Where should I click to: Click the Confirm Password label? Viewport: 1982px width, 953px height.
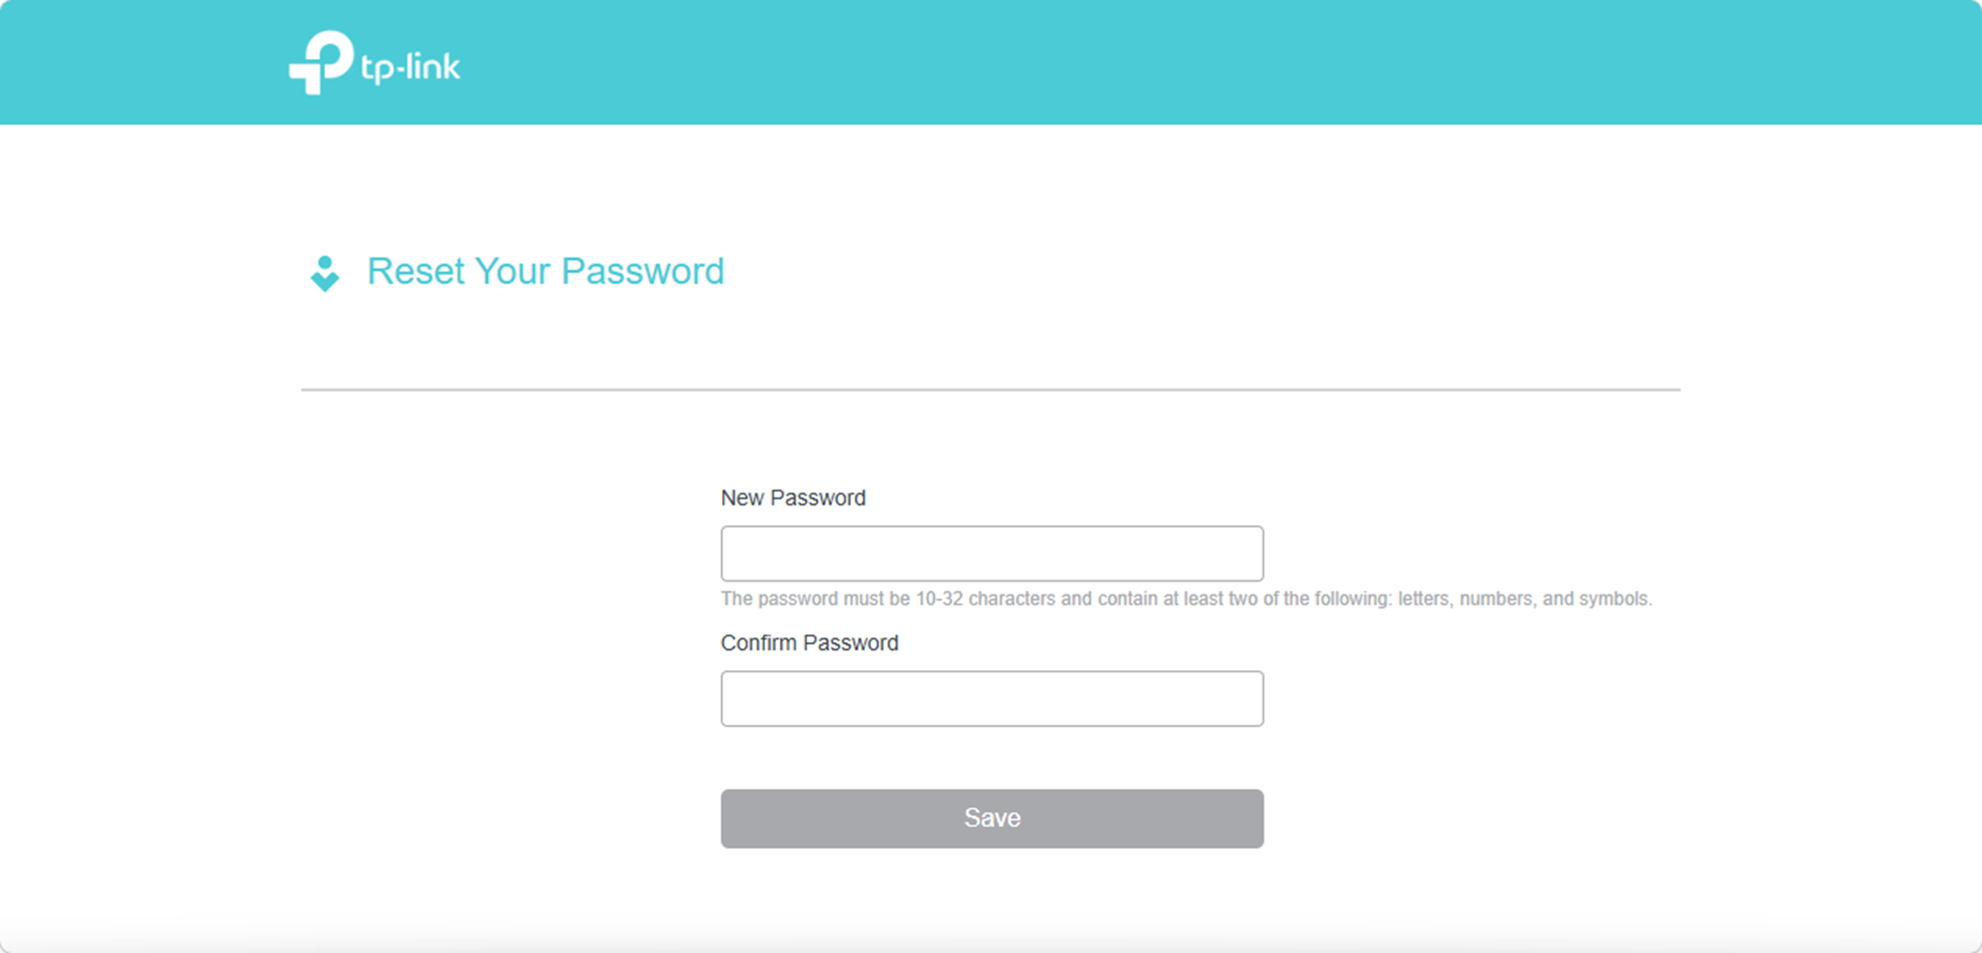(x=809, y=642)
